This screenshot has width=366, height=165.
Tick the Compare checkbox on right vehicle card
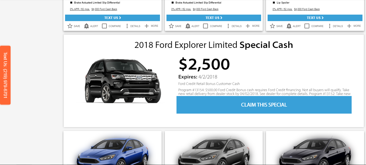[307, 26]
